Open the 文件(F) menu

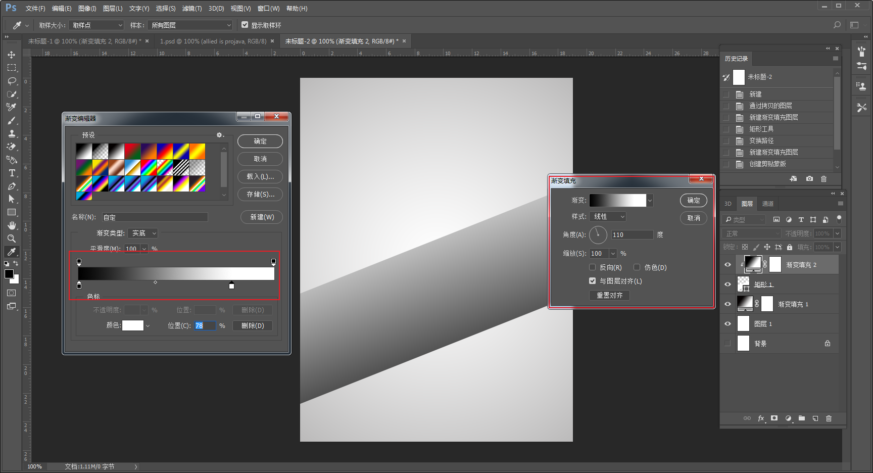[35, 9]
